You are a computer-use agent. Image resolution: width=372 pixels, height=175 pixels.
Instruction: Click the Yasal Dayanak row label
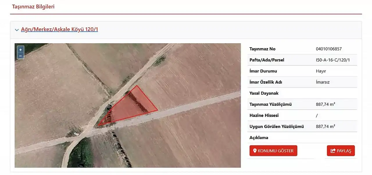click(x=264, y=93)
